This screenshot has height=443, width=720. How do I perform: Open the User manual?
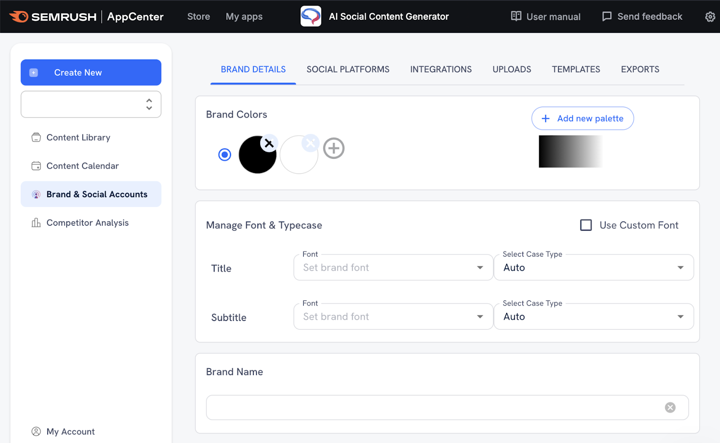click(x=545, y=16)
